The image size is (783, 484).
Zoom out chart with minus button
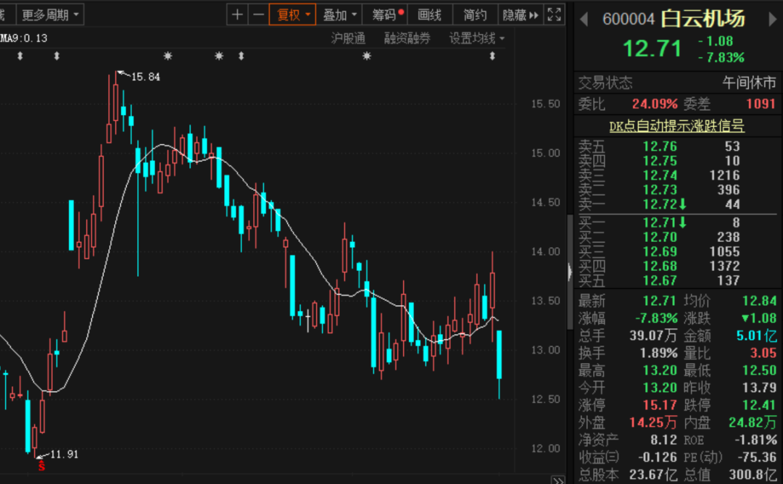click(x=258, y=14)
